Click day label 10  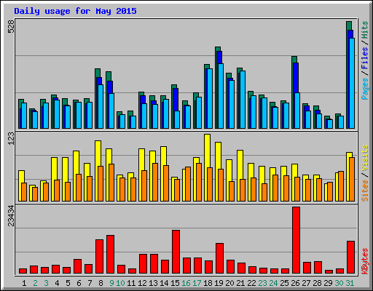[x=120, y=283]
